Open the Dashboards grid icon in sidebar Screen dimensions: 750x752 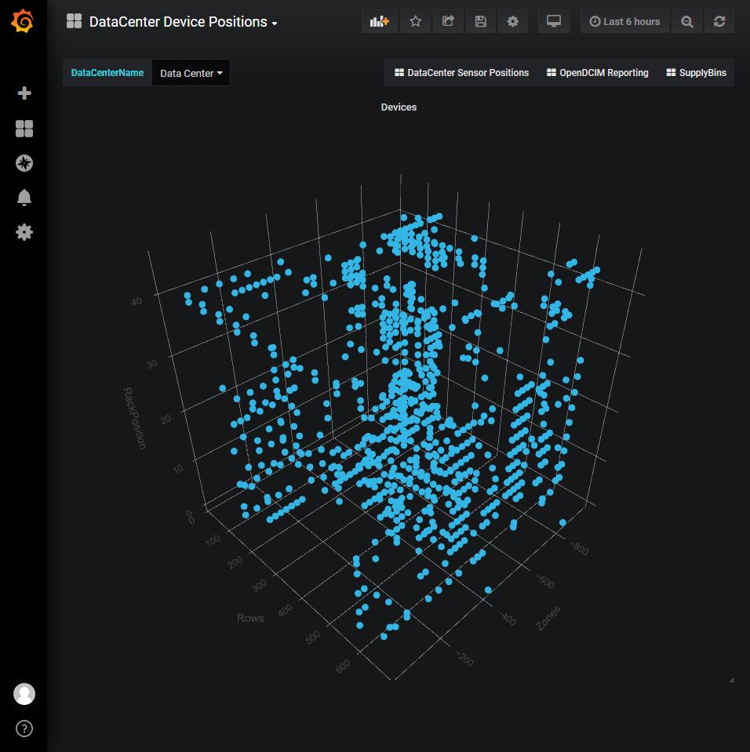tap(24, 129)
